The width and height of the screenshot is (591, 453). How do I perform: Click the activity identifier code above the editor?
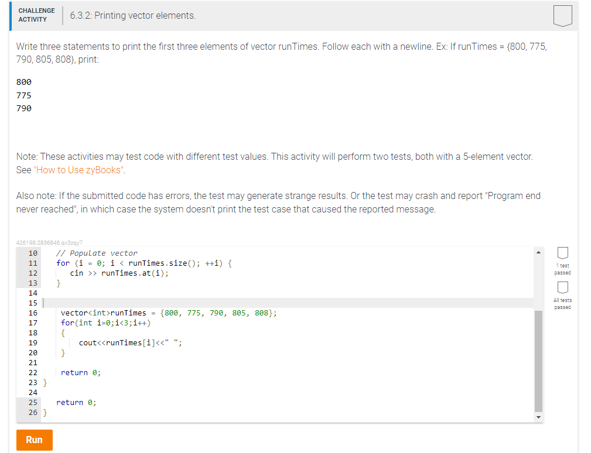coord(49,242)
